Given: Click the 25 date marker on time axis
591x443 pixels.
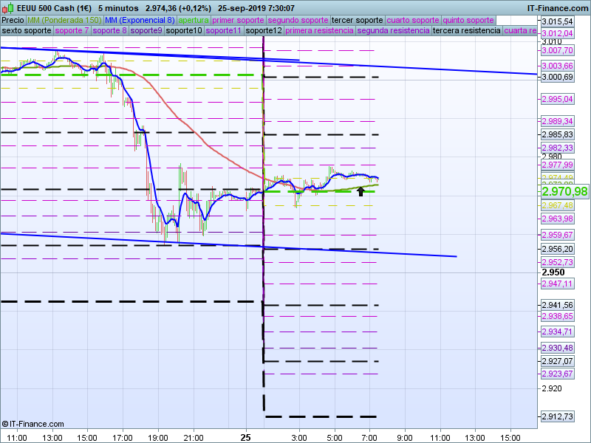Looking at the screenshot, I should click(x=246, y=437).
